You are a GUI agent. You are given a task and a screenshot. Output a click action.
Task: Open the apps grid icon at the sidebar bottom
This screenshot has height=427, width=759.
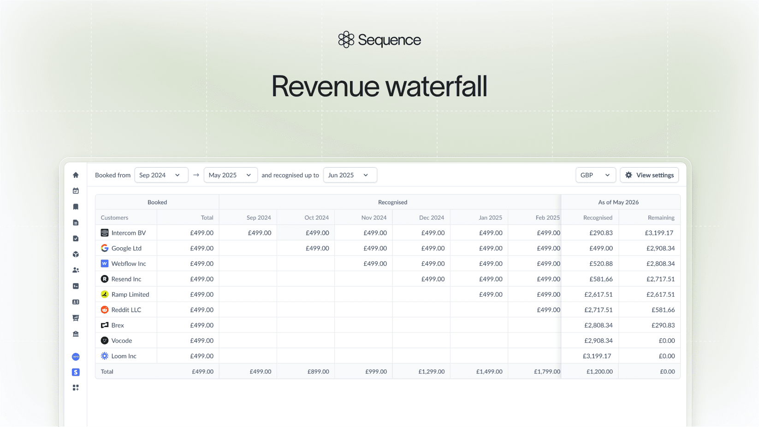coord(76,388)
